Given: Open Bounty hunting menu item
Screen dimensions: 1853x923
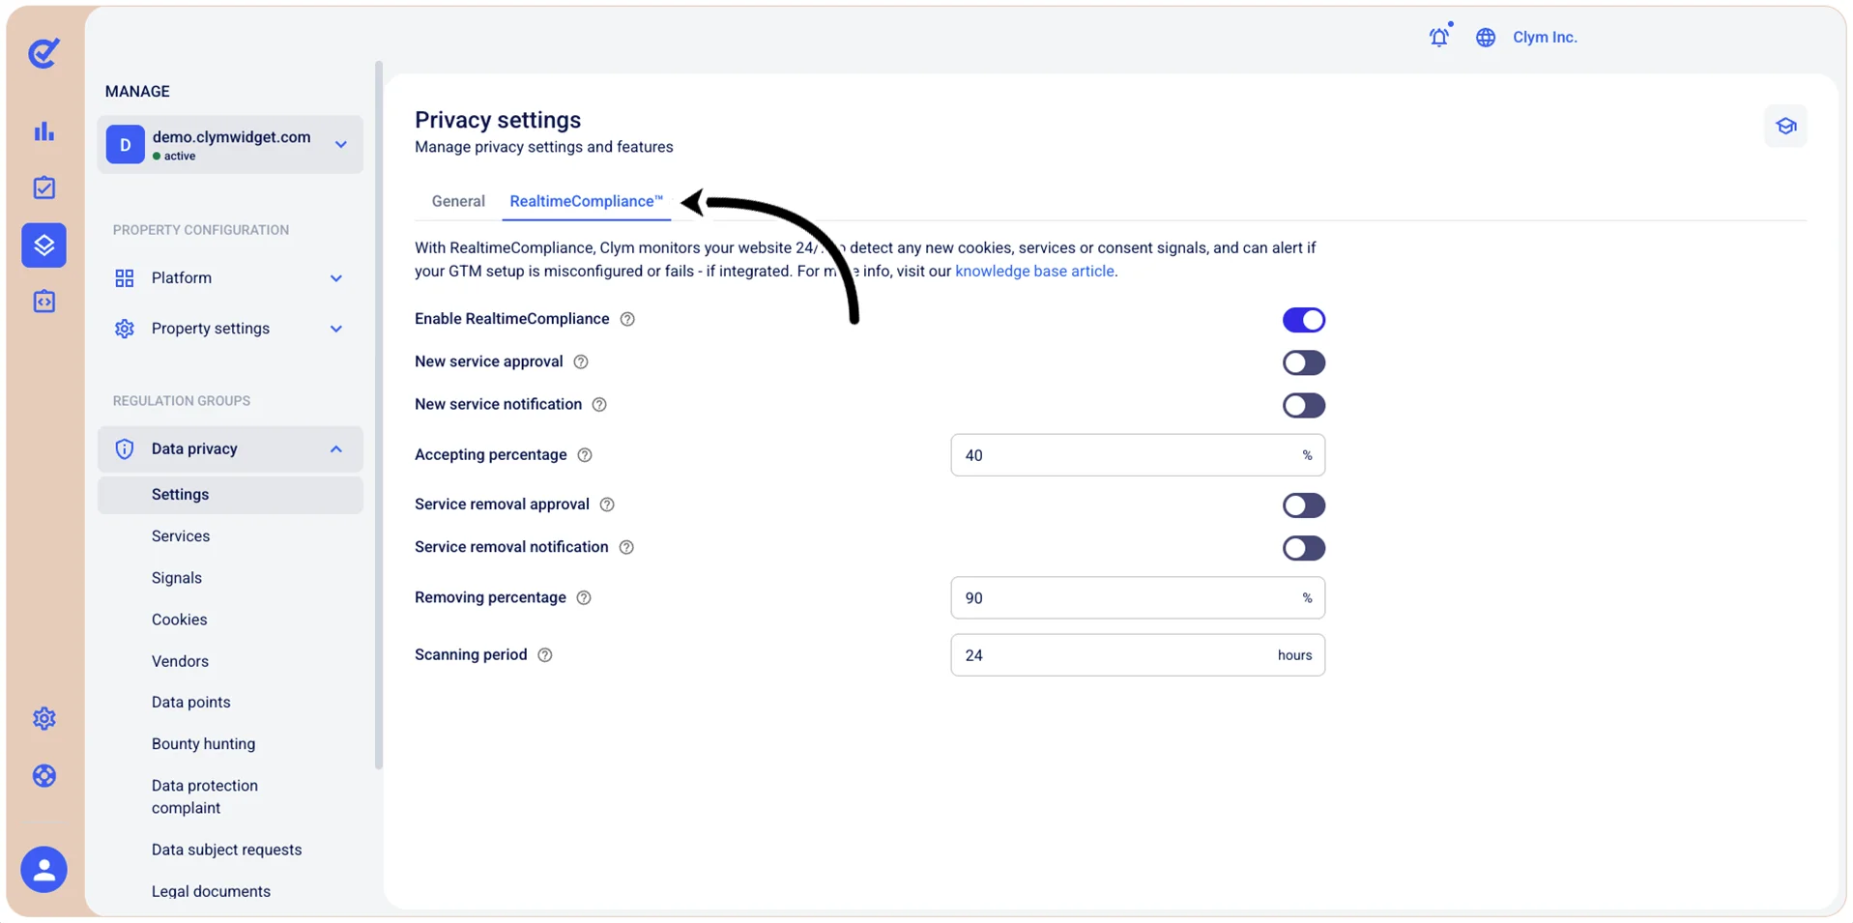Looking at the screenshot, I should click(x=203, y=744).
